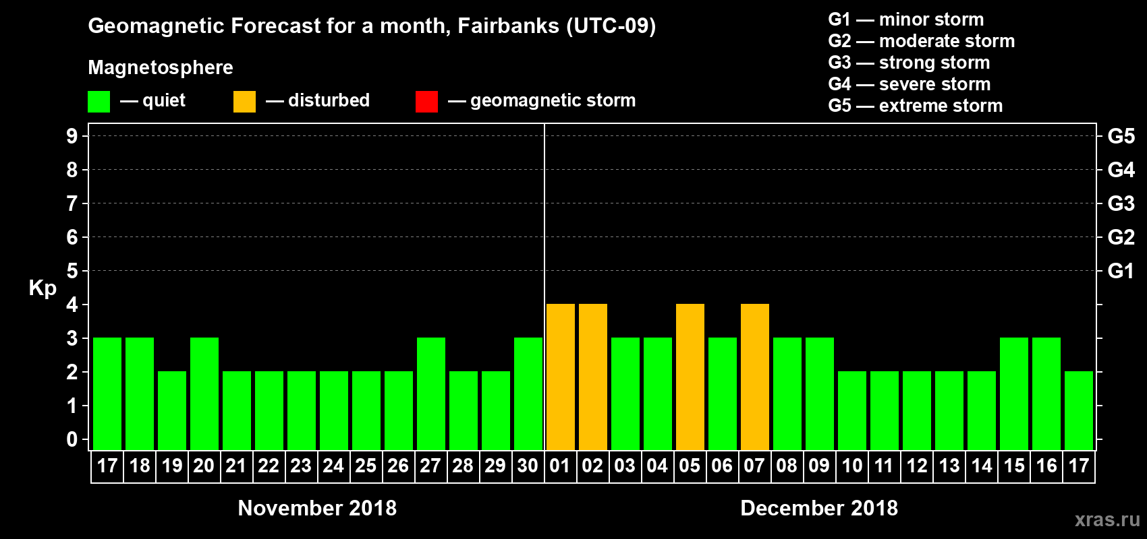Select the orange bar for December 07
The width and height of the screenshot is (1147, 539).
755,377
